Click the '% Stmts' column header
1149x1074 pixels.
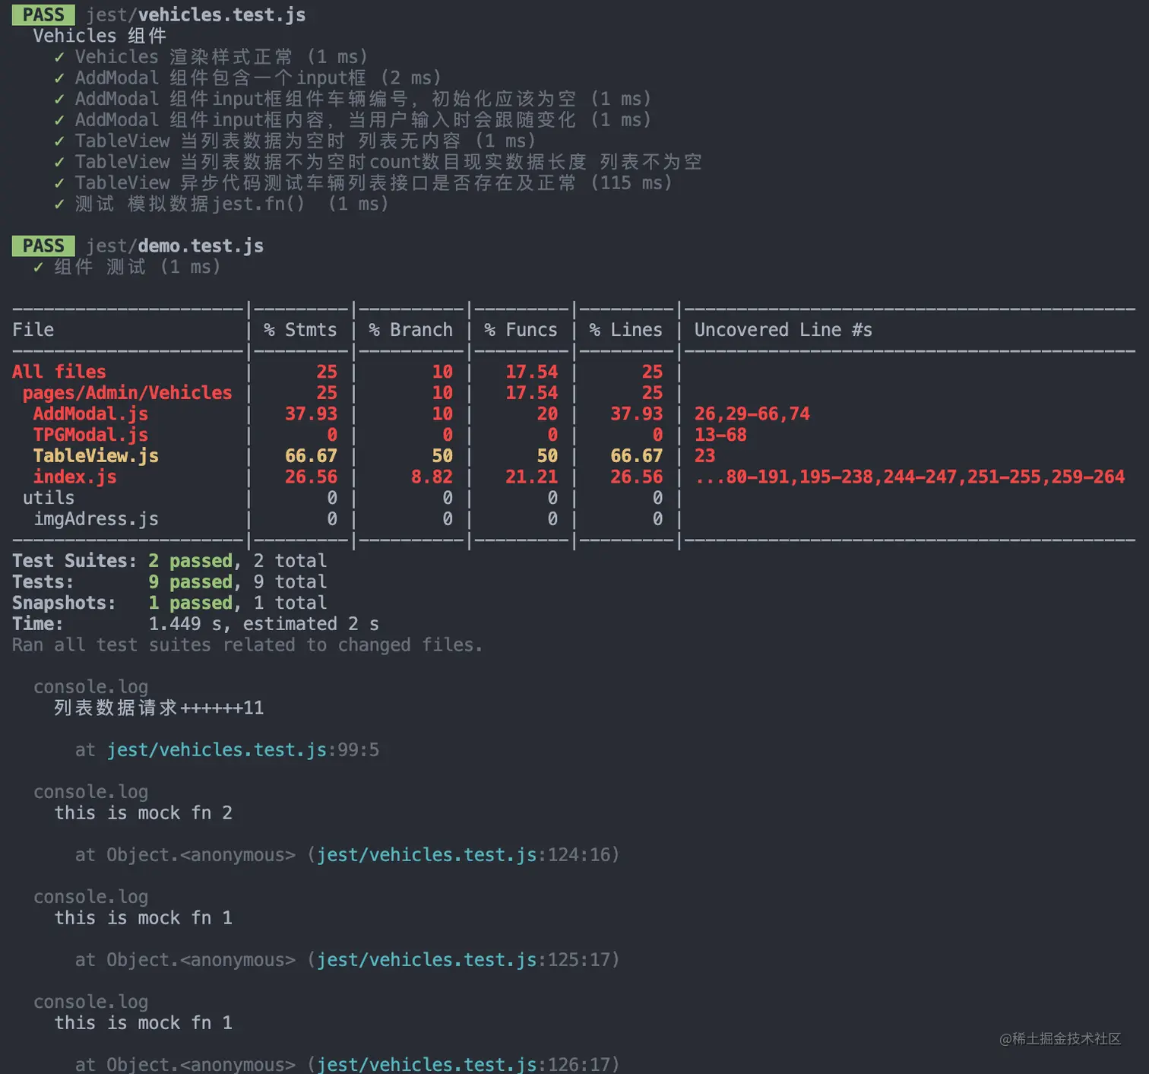click(300, 330)
